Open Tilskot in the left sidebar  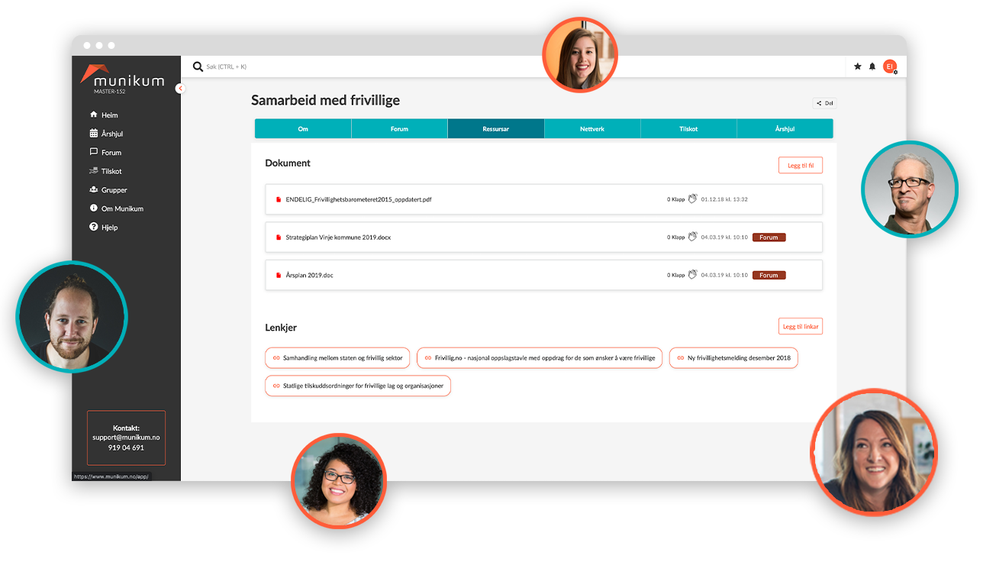[111, 171]
